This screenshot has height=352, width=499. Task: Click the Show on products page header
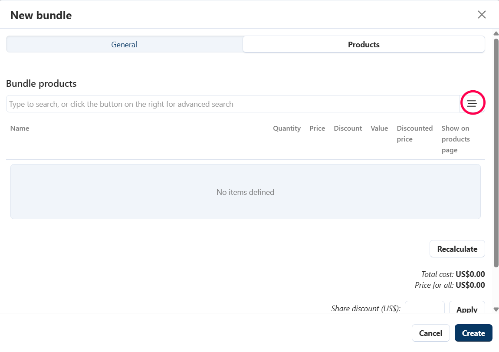point(456,139)
